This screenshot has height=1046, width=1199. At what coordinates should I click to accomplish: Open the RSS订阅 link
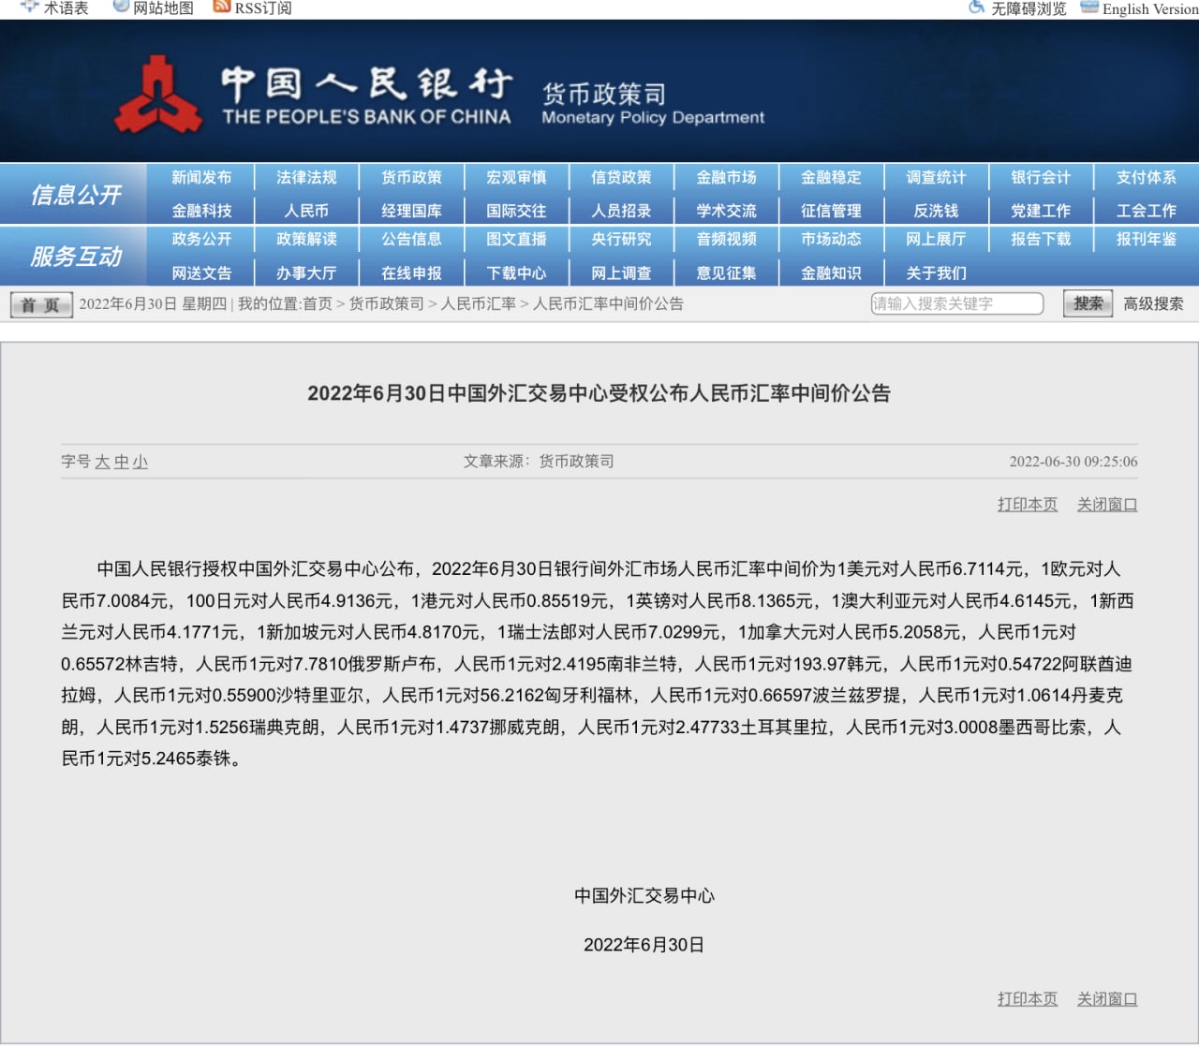[263, 7]
